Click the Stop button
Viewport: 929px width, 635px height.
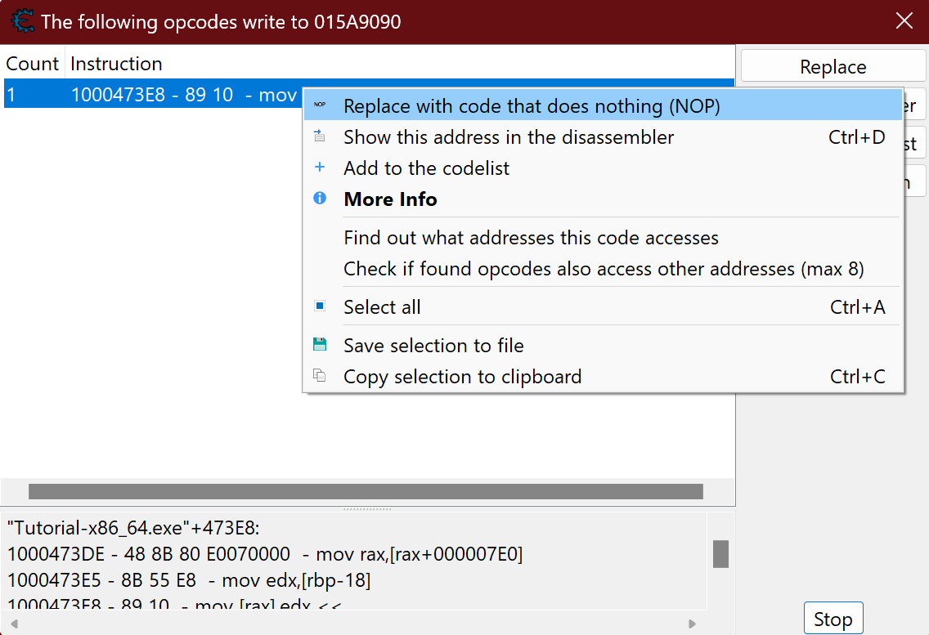[833, 619]
